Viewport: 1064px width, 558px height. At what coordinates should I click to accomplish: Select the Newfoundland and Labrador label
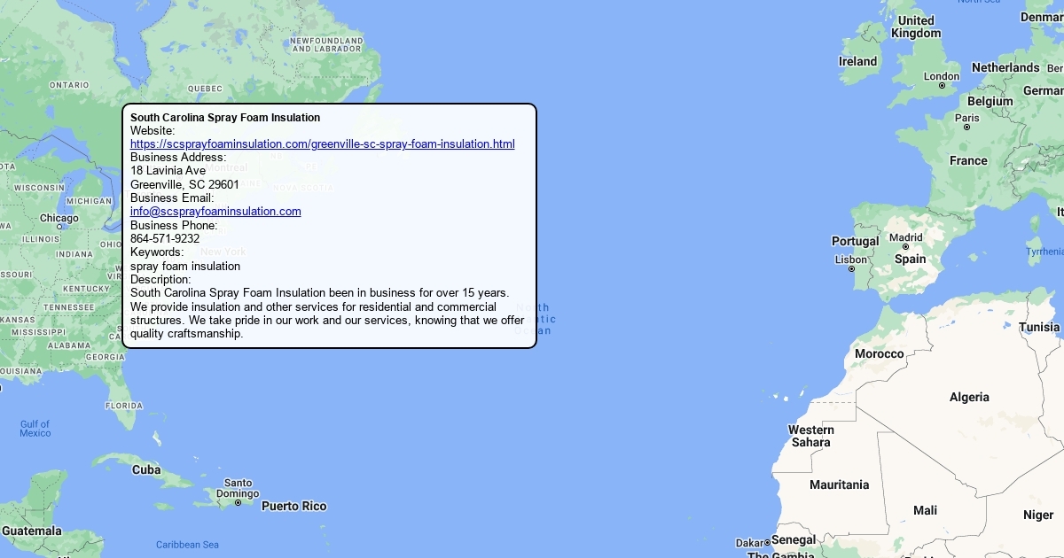click(x=326, y=45)
